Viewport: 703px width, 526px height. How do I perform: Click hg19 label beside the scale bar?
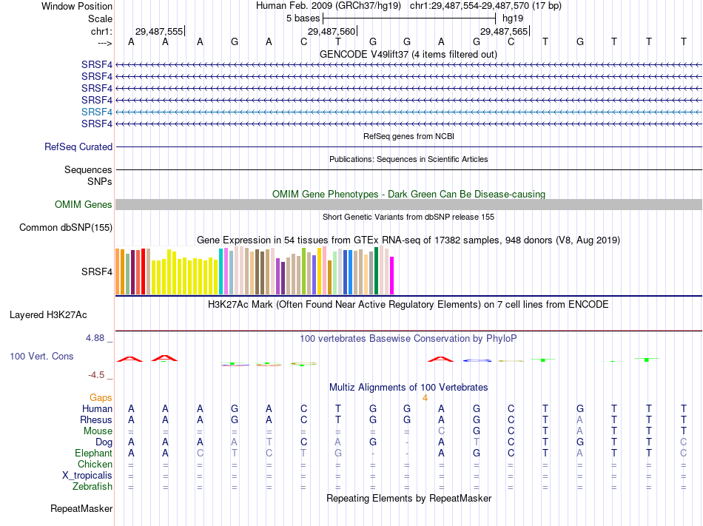coord(513,18)
